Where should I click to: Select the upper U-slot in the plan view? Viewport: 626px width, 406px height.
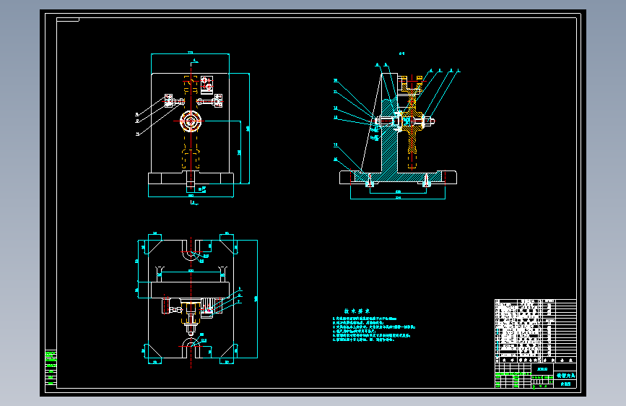click(x=191, y=250)
